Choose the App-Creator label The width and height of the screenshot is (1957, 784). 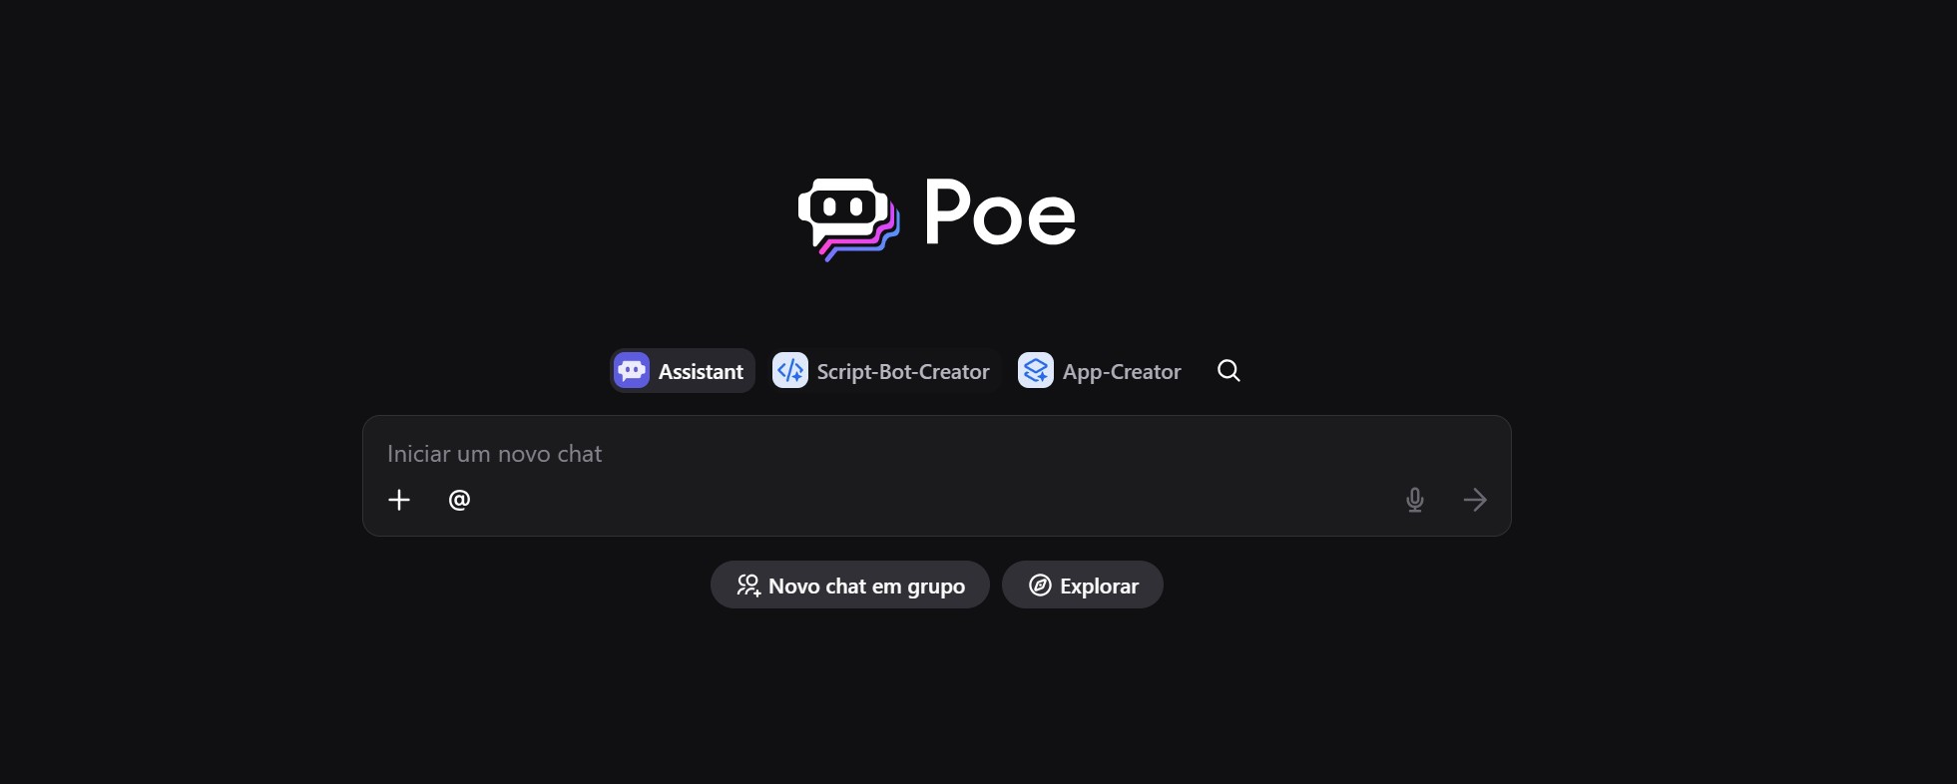tap(1122, 372)
